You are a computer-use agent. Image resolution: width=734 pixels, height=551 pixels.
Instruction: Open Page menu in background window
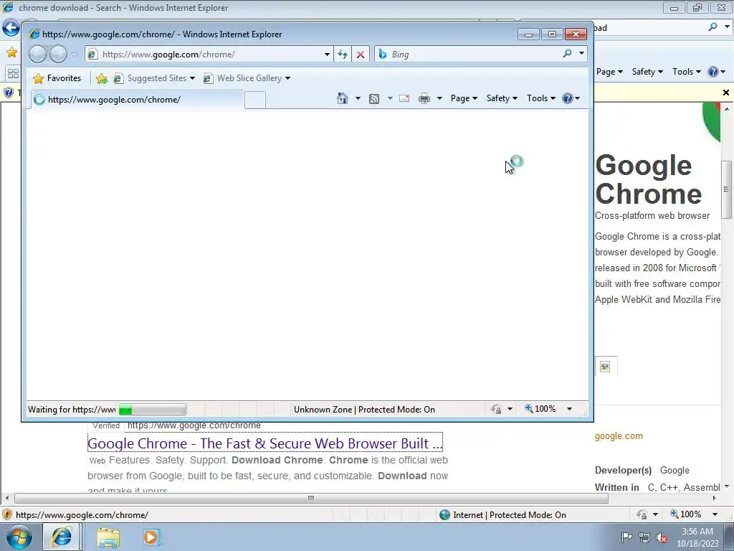609,72
